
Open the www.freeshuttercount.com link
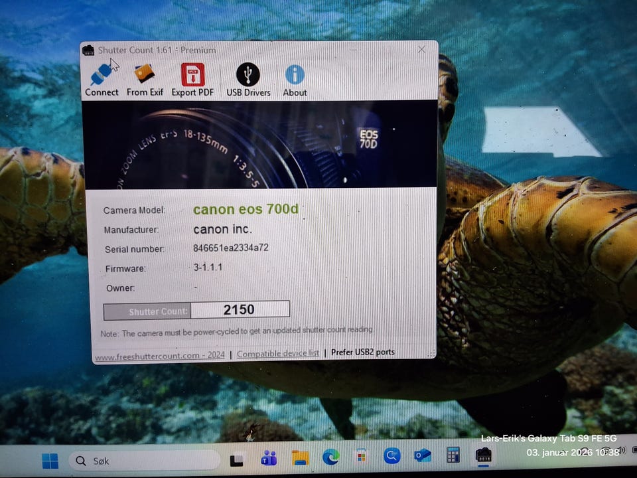click(x=160, y=356)
